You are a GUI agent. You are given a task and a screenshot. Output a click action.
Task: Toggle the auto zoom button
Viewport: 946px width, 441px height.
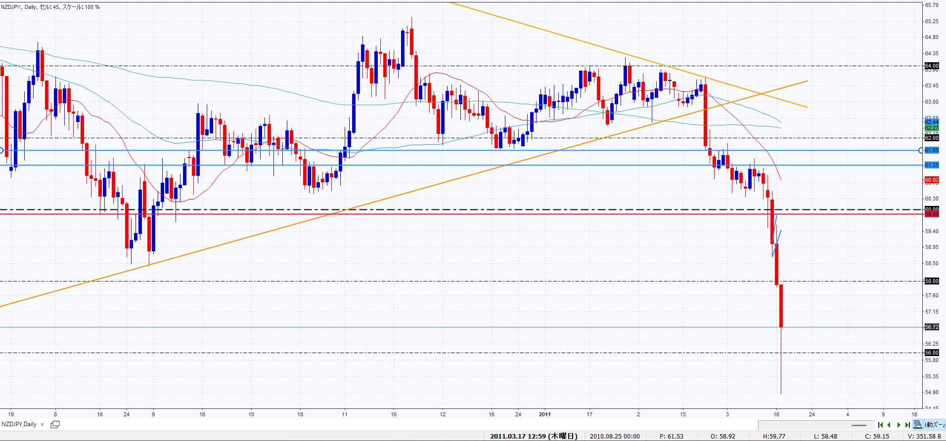pos(935,425)
